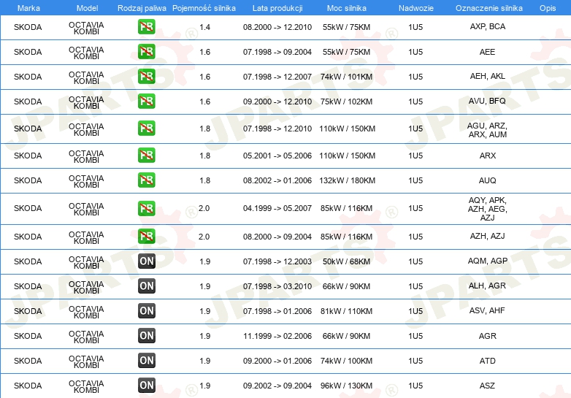Click the Opis column header

click(548, 8)
